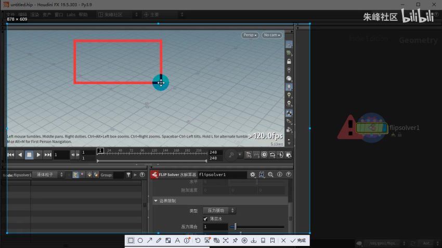The height and width of the screenshot is (248, 442).
Task: Select pencil drawing tool in screenshot toolbar
Action: [x=159, y=240]
